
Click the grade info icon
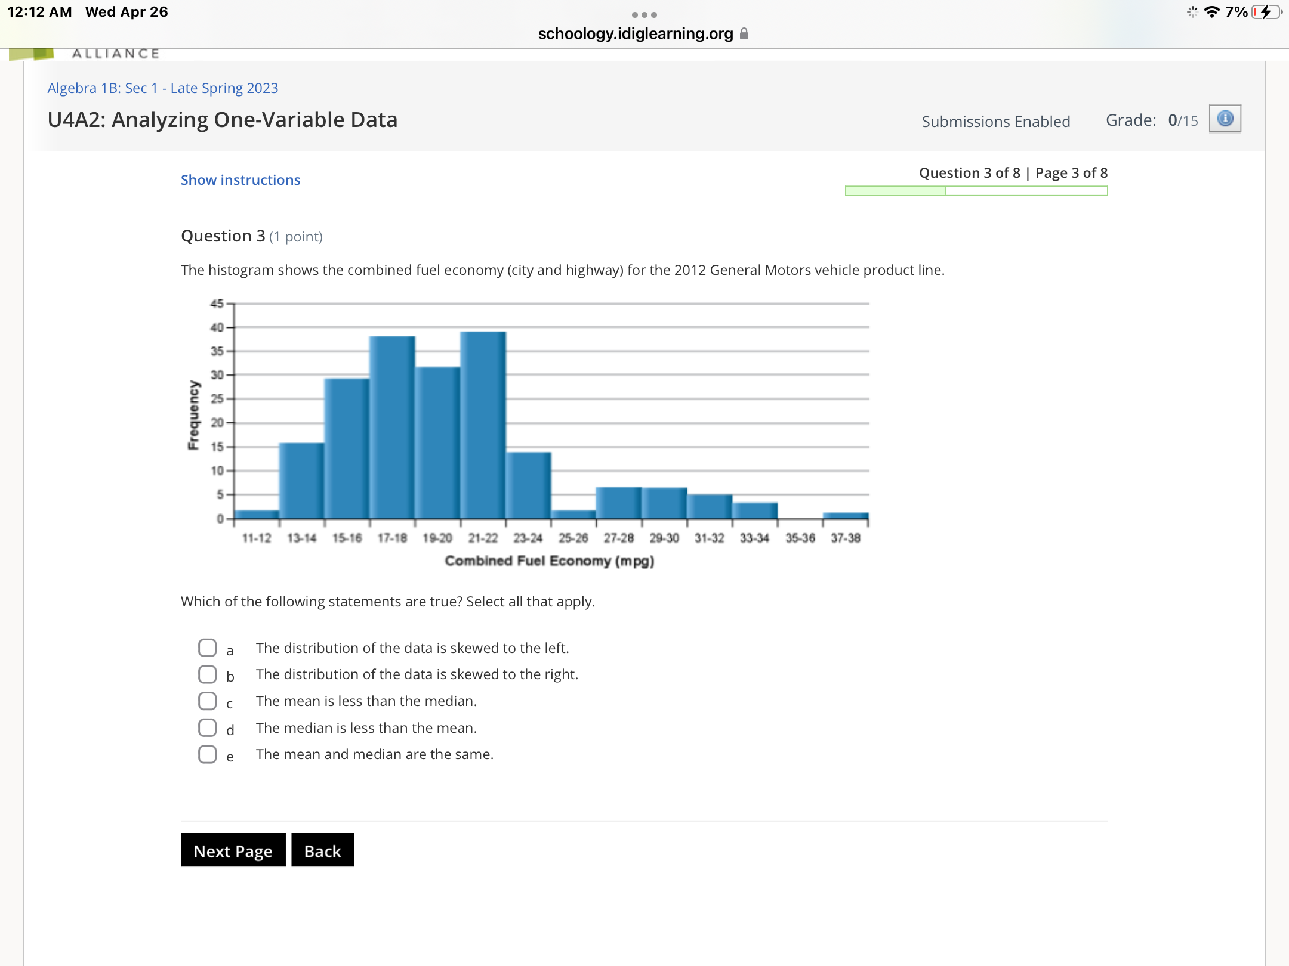(x=1225, y=119)
